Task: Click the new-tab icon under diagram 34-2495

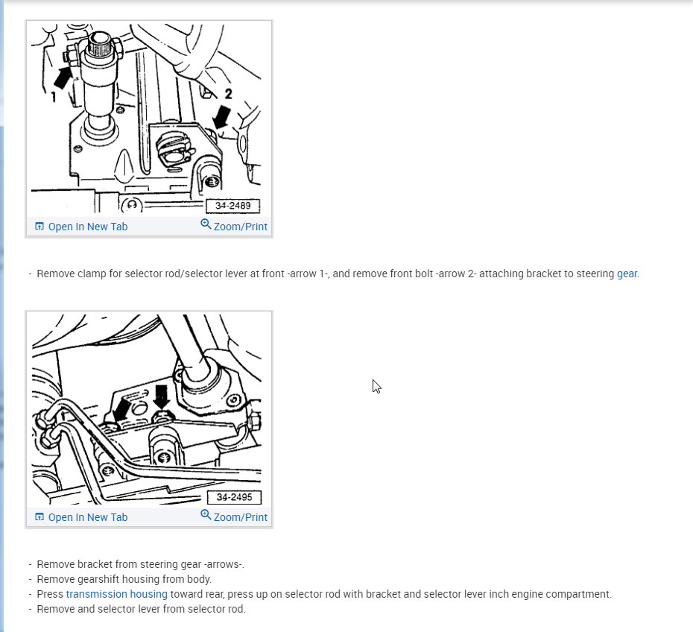Action: point(39,517)
